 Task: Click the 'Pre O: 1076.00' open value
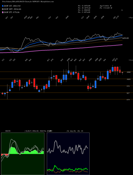(x=84, y=6)
